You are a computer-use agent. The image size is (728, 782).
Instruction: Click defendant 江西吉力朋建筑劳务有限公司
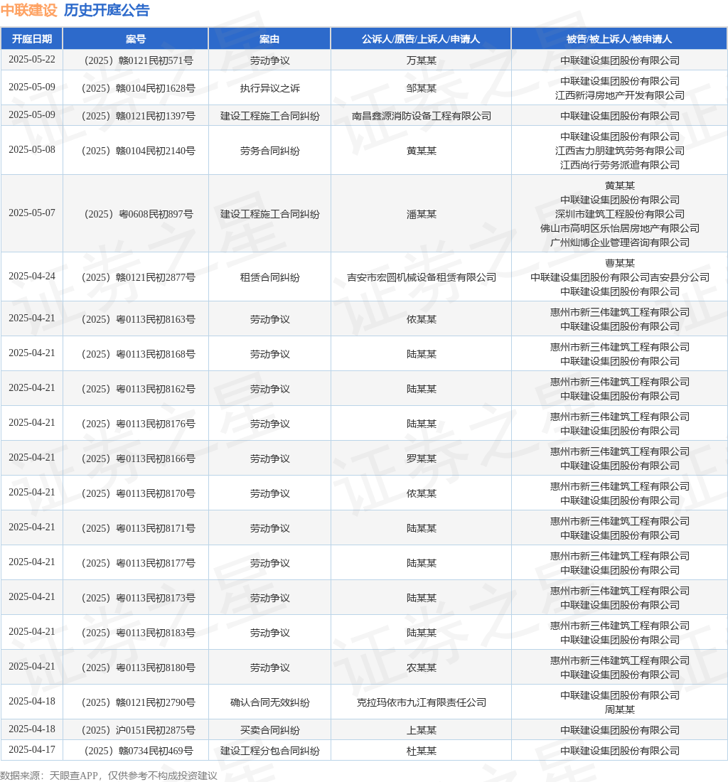[x=620, y=151]
